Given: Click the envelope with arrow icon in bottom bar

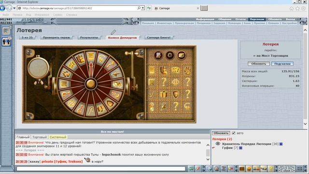Looking at the screenshot, I should pyautogui.click(x=209, y=169).
